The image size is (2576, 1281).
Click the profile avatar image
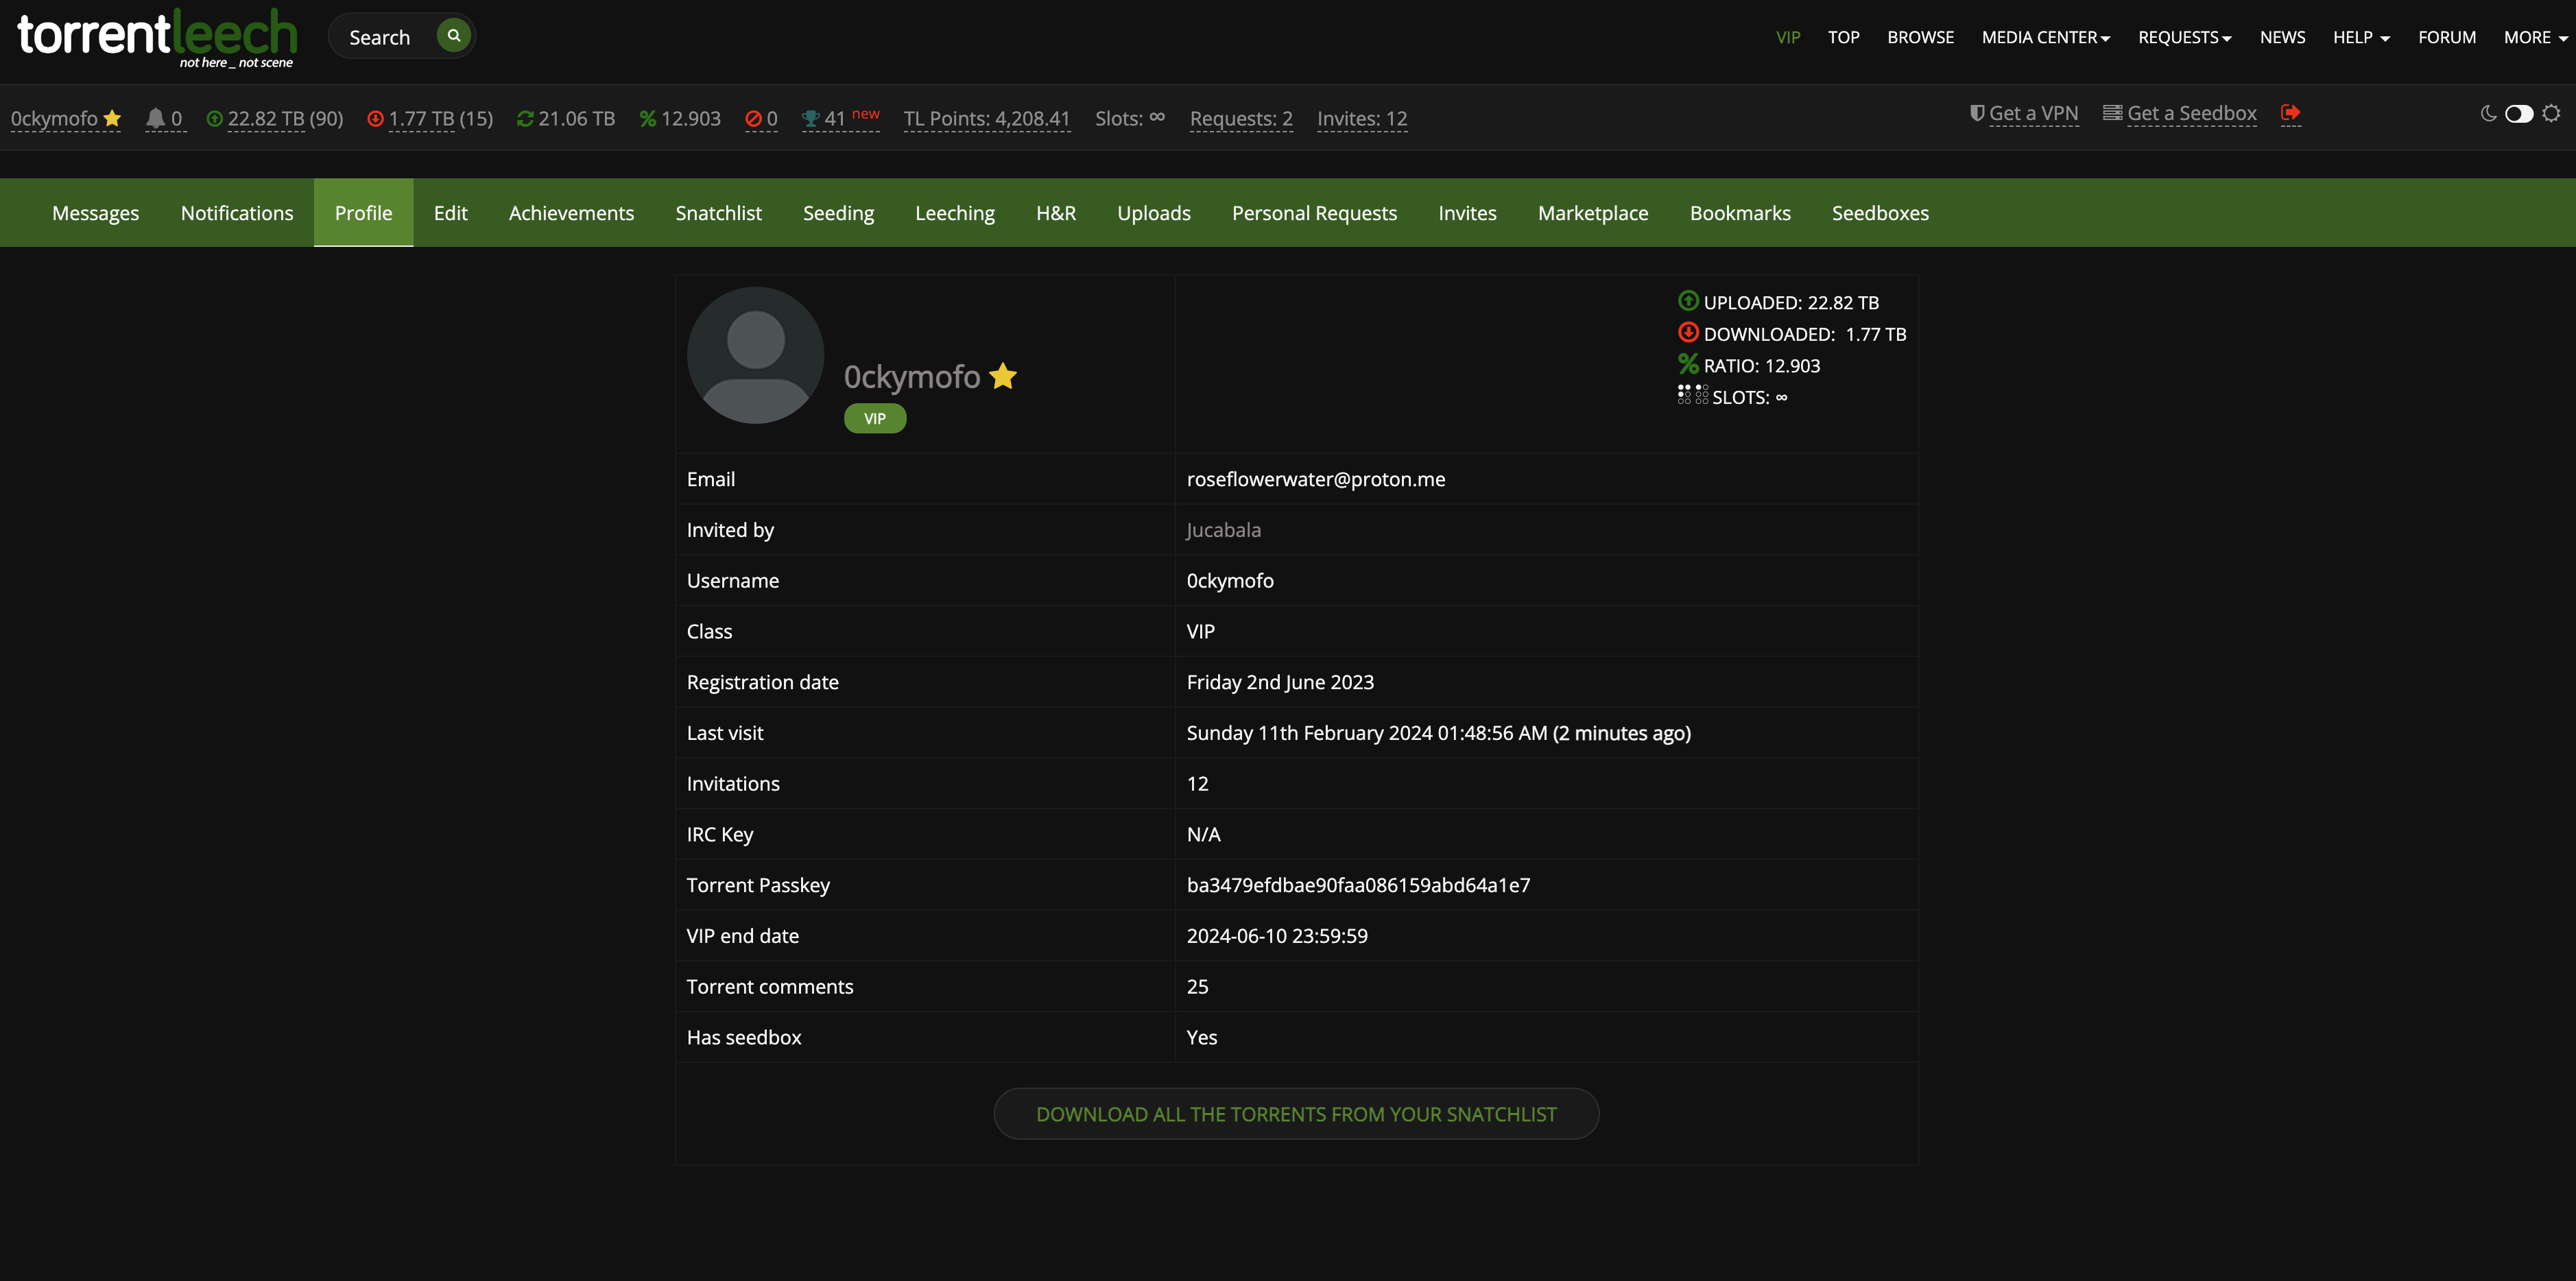coord(755,355)
